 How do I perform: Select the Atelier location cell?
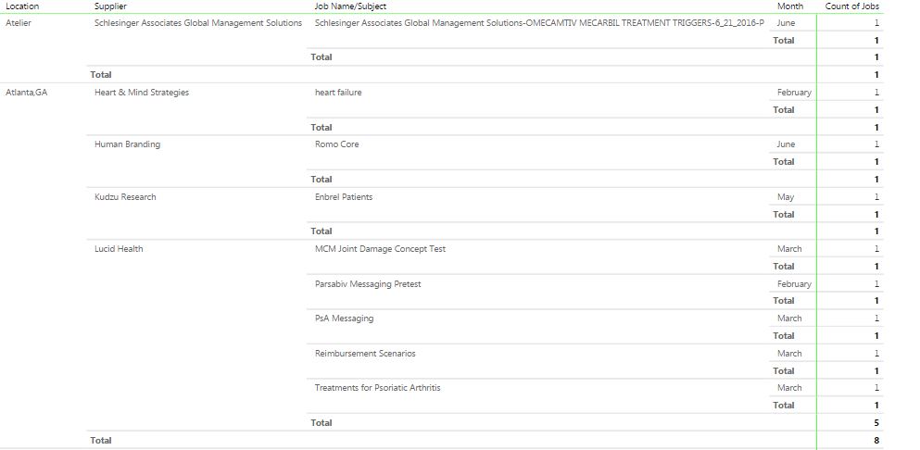tap(19, 23)
